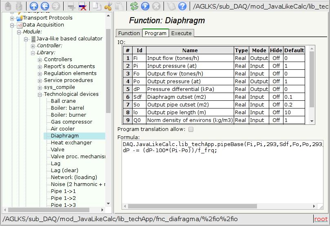Click the go back arrow icon
Image resolution: width=330 pixels, height=226 pixels.
pos(45,6)
